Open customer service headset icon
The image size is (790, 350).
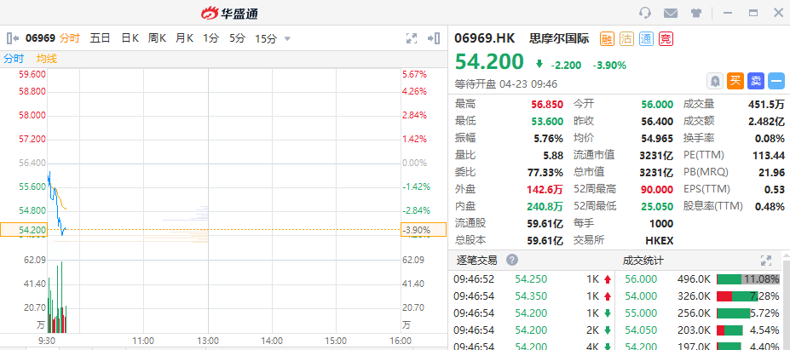click(644, 13)
